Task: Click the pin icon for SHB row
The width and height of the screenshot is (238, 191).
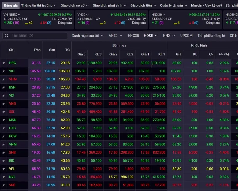Action: pyautogui.click(x=3, y=153)
